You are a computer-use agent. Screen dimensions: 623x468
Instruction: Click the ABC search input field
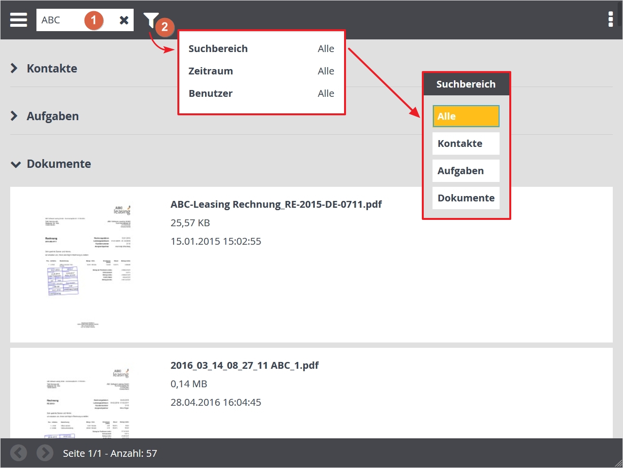tap(85, 20)
